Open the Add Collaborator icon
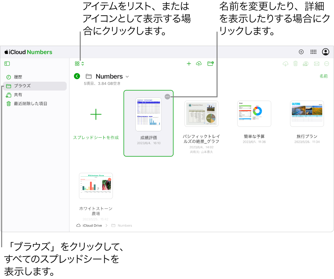The width and height of the screenshot is (334, 279). click(x=306, y=64)
